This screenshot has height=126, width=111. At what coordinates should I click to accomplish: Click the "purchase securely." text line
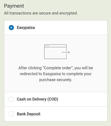point(56,80)
